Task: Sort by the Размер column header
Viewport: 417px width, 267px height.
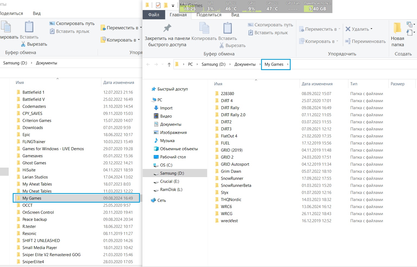Action: (397, 84)
